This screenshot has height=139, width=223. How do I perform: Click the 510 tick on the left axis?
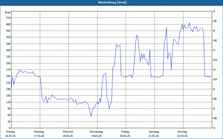point(8,18)
